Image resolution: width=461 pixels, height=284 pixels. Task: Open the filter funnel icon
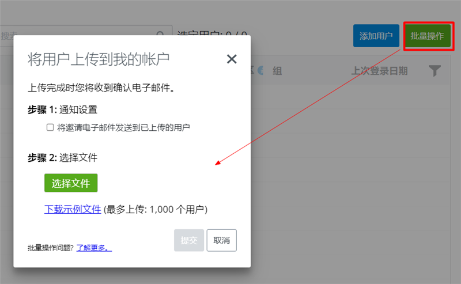coord(434,70)
